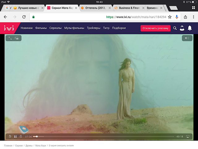Switch to the Лучшие новые tab
Screen dimensions: 198x149
click(26, 8)
